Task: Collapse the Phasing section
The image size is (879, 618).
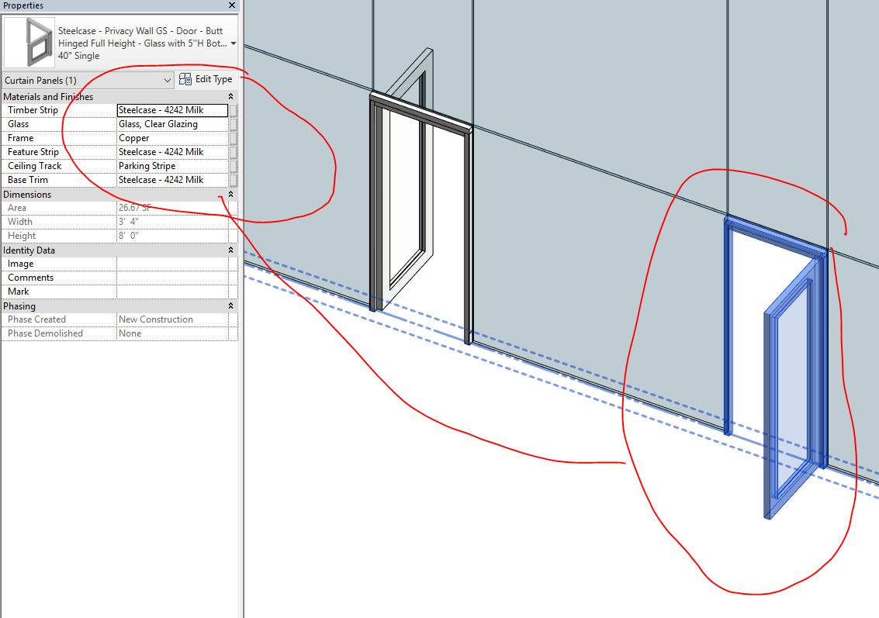Action: 230,306
